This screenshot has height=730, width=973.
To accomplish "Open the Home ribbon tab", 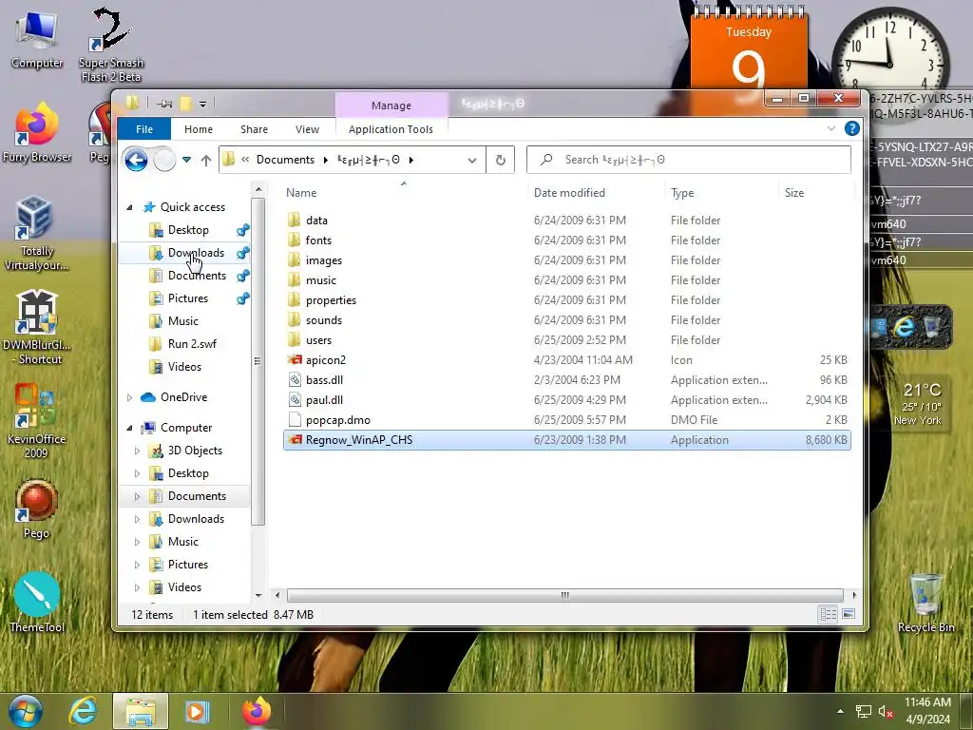I will [199, 129].
